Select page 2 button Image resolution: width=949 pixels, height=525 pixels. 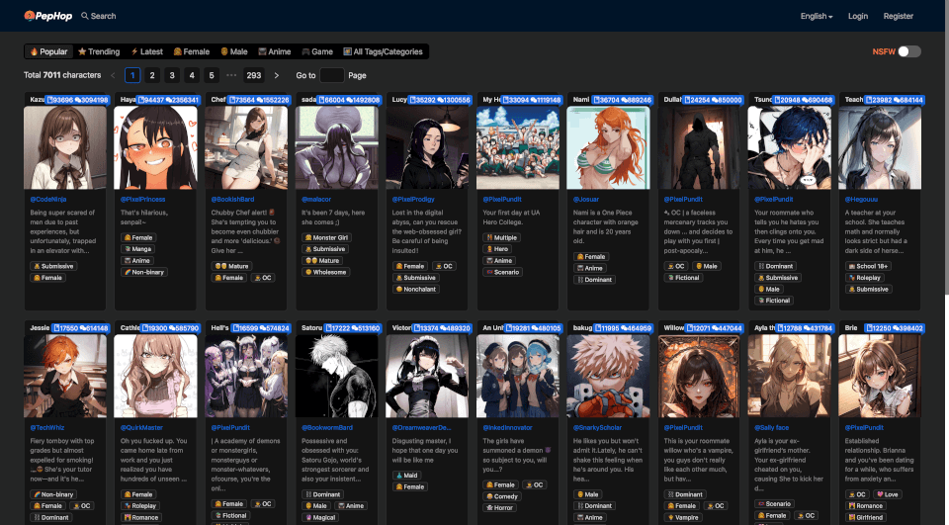pos(152,75)
